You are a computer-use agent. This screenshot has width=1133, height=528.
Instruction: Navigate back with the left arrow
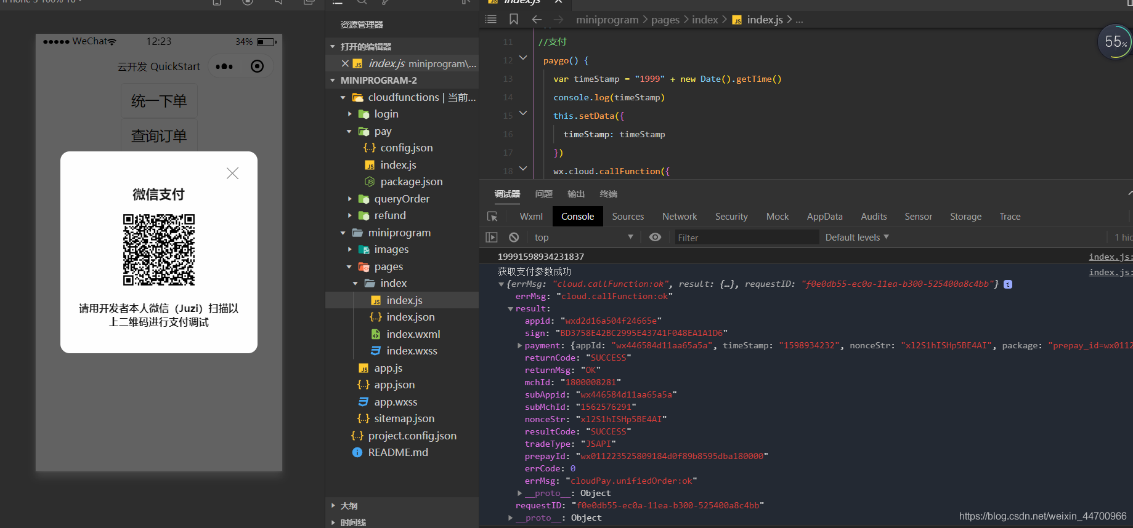click(x=537, y=20)
